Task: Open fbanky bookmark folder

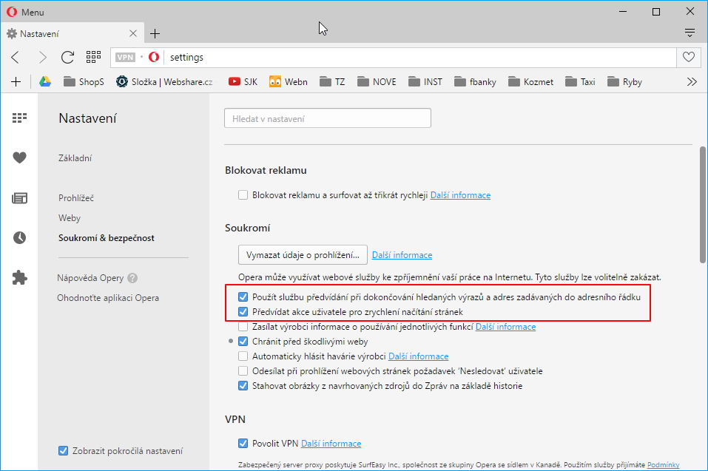Action: (x=475, y=81)
